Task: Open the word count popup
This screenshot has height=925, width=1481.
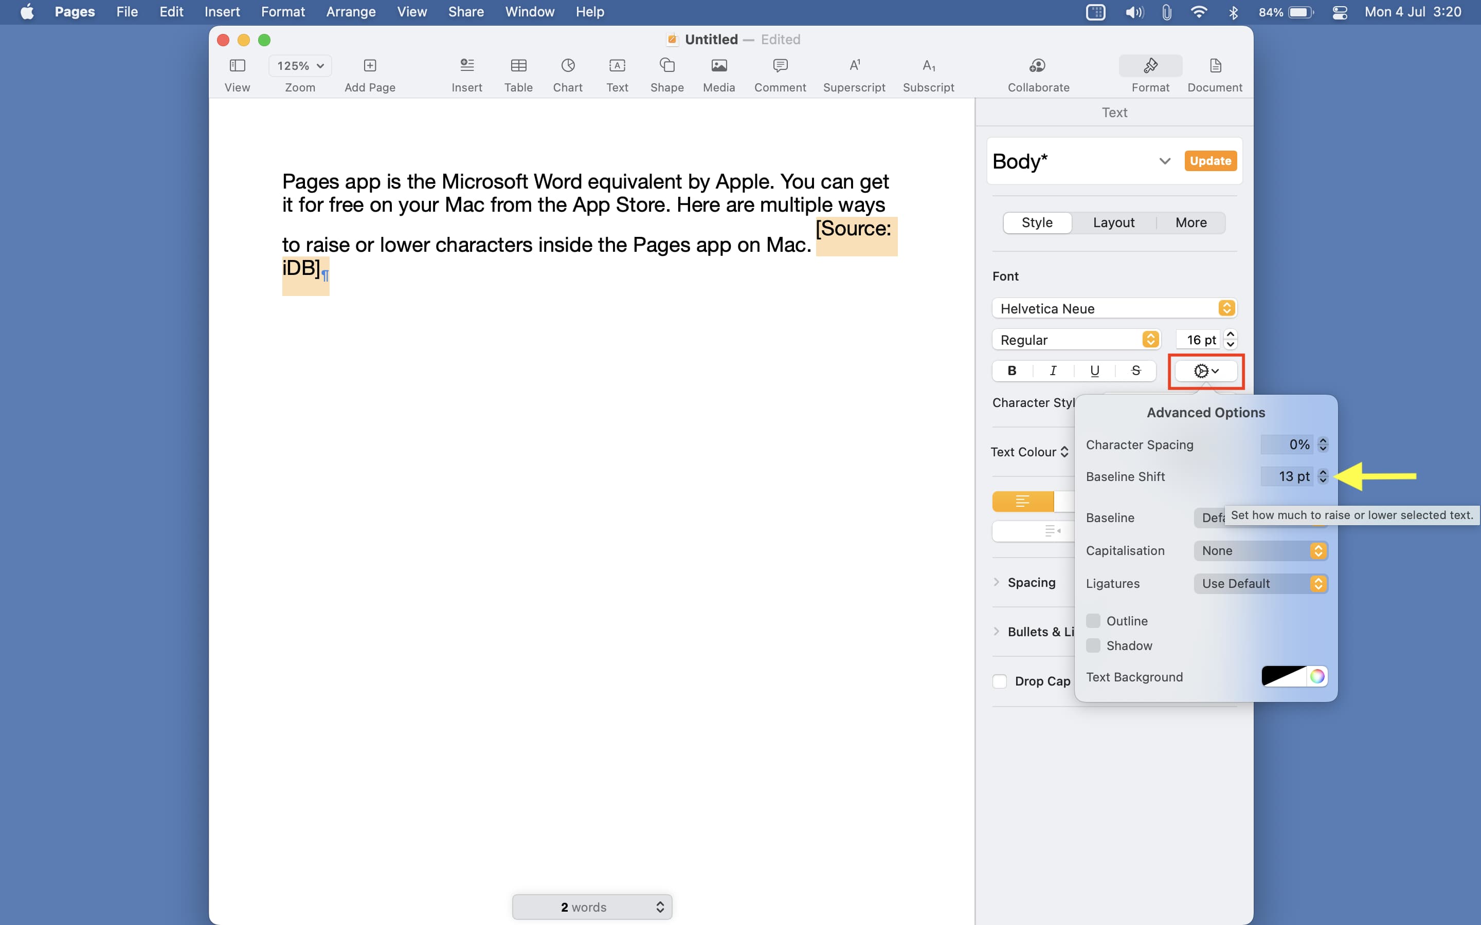Action: coord(592,906)
